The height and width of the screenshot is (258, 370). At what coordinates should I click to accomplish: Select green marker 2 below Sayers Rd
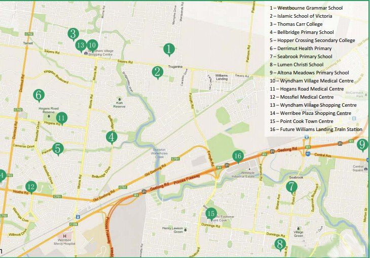tap(158, 72)
